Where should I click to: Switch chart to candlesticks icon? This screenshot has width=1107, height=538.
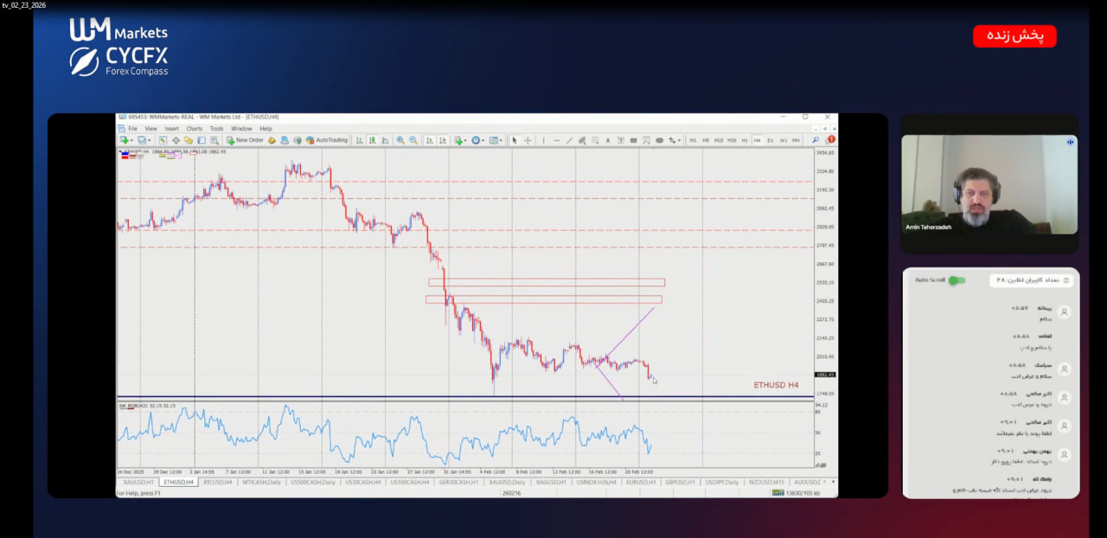coord(373,140)
